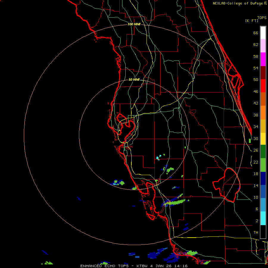Click the "46" scale value
The height and width of the screenshot is (268, 268).
click(256, 92)
